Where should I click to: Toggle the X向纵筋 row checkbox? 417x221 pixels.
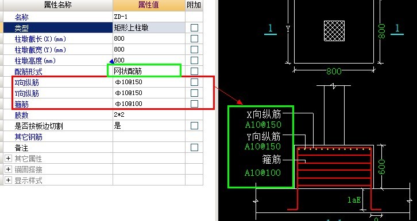tap(194, 82)
